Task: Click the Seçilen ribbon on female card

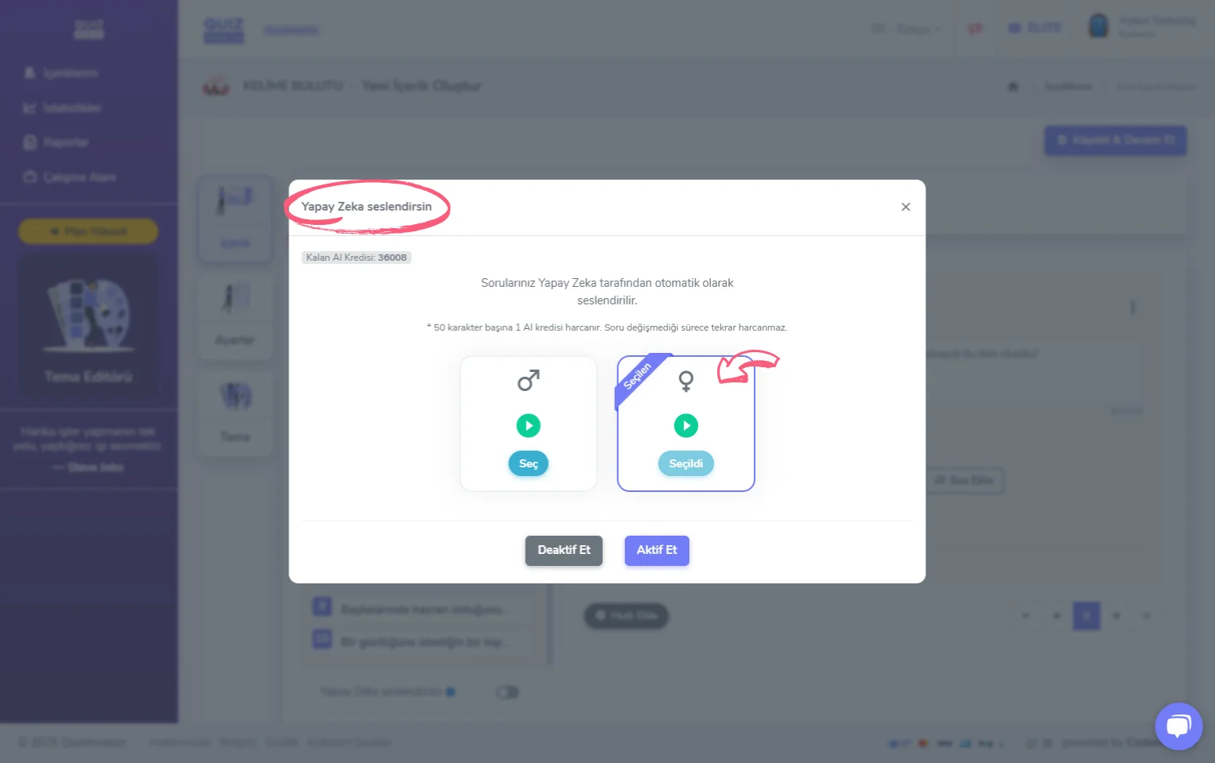Action: point(638,377)
